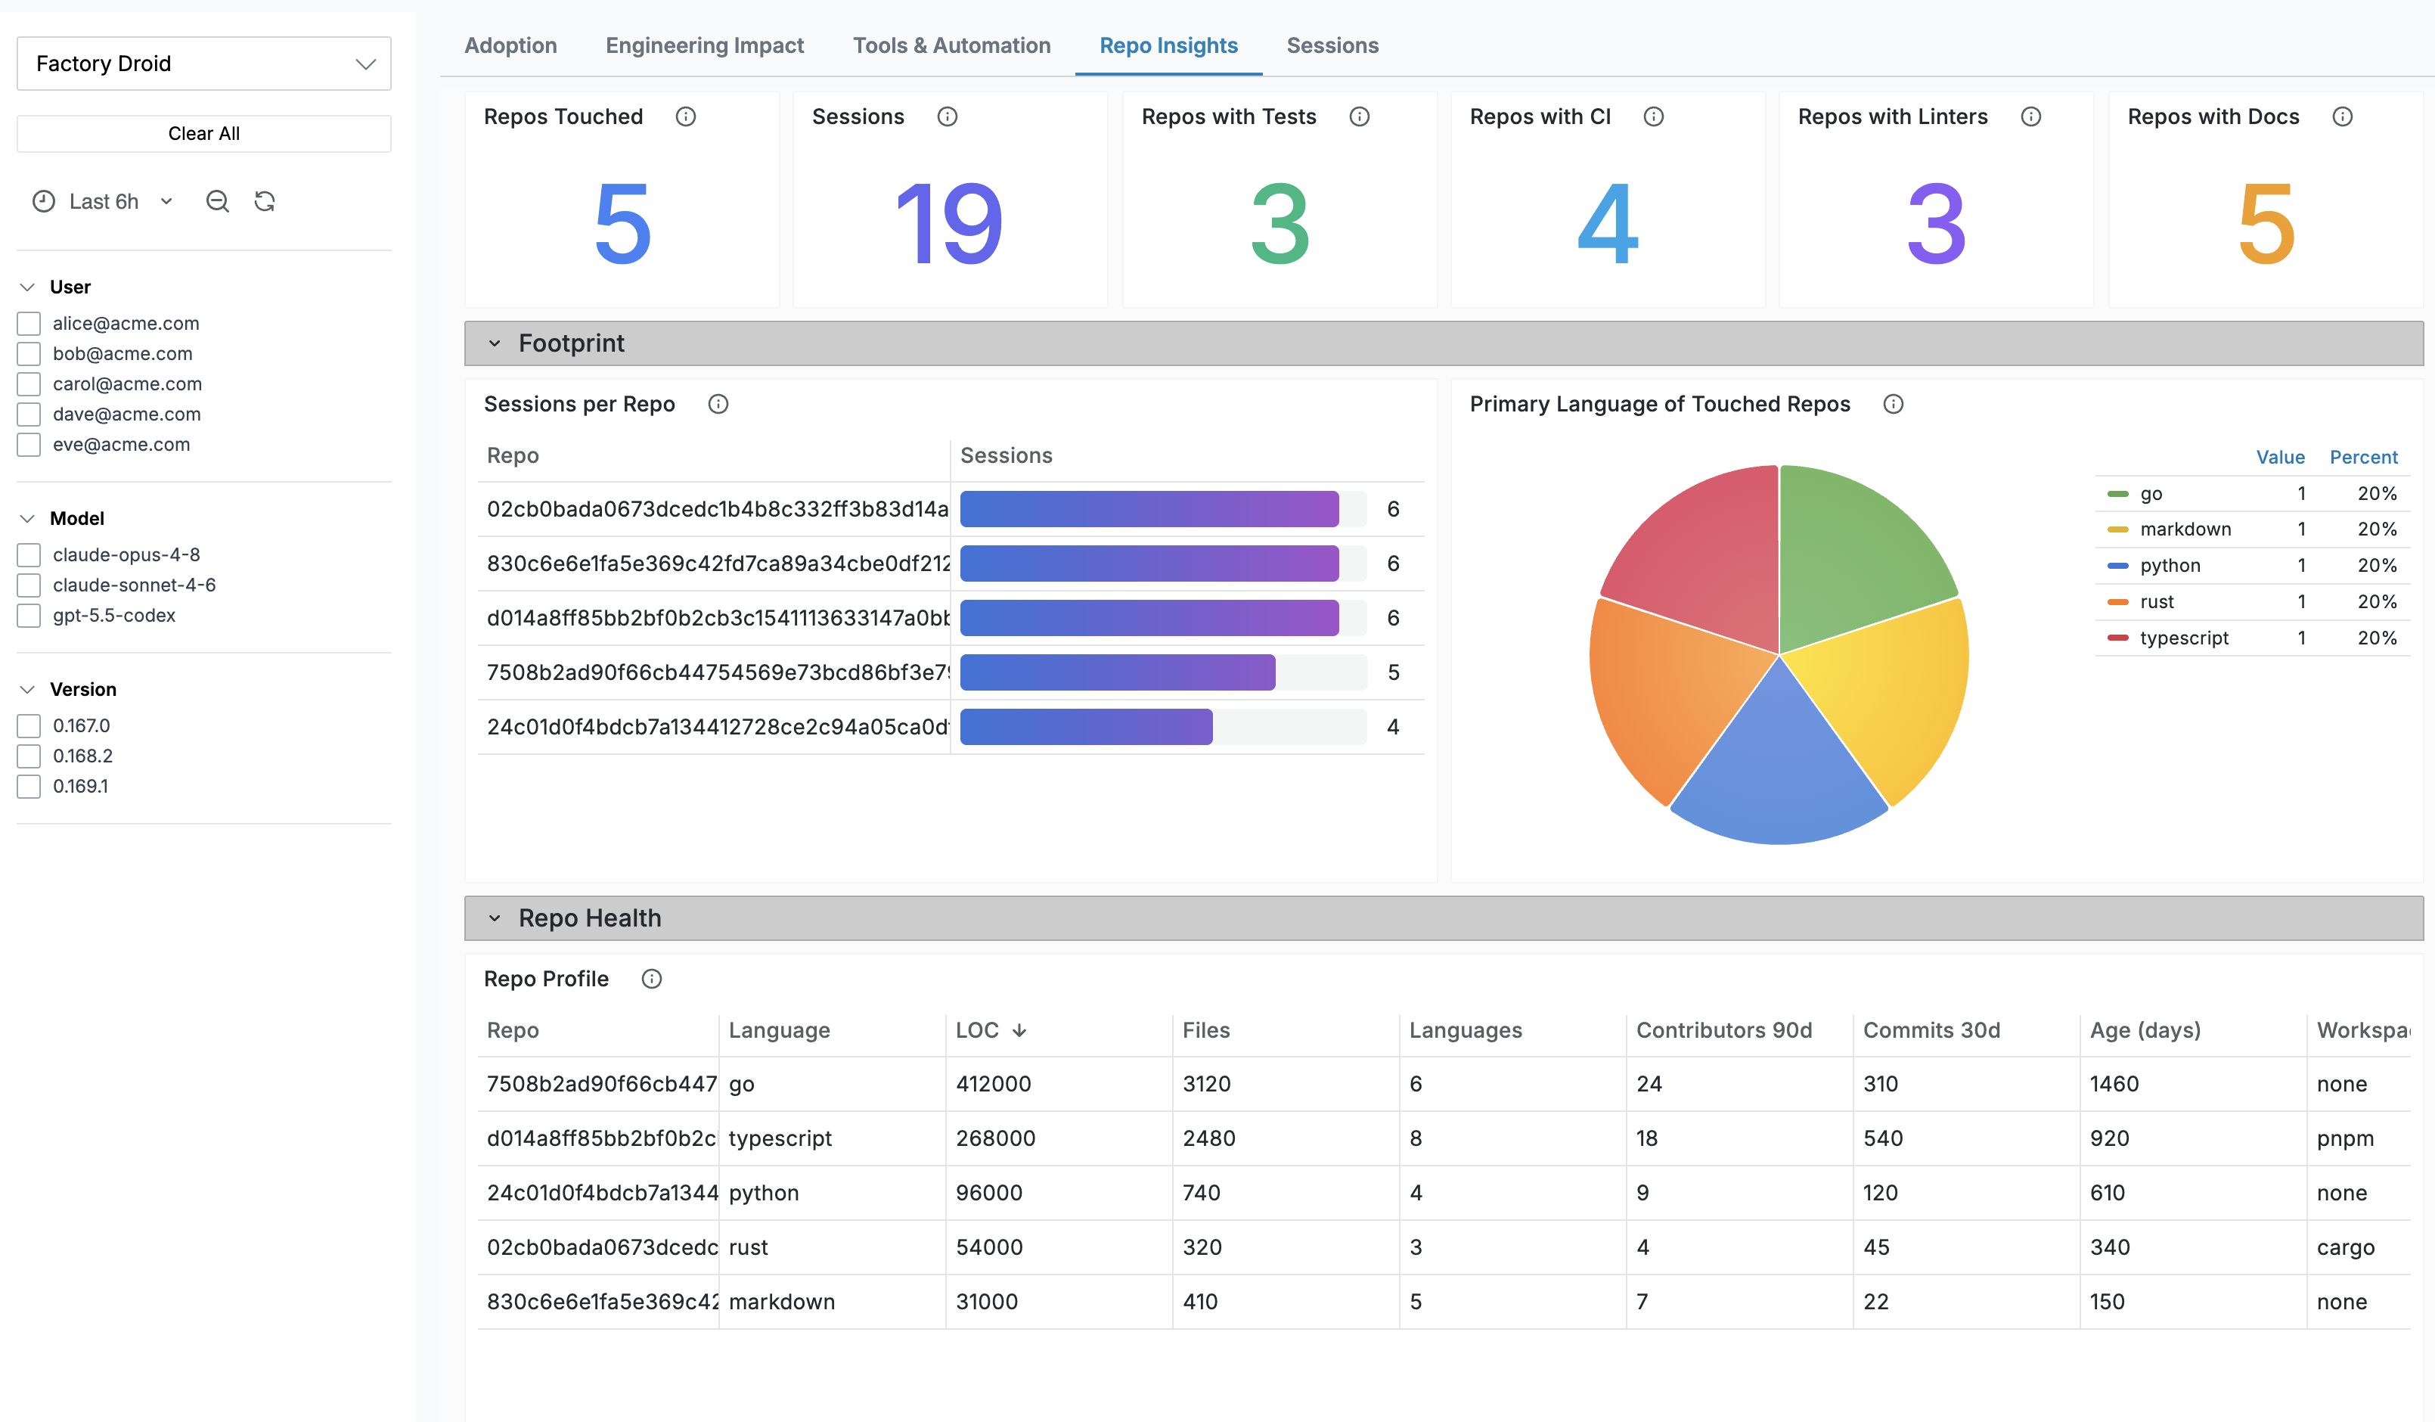Enable gpt-5.5-codex model filter
Image resolution: width=2435 pixels, height=1422 pixels.
[29, 616]
